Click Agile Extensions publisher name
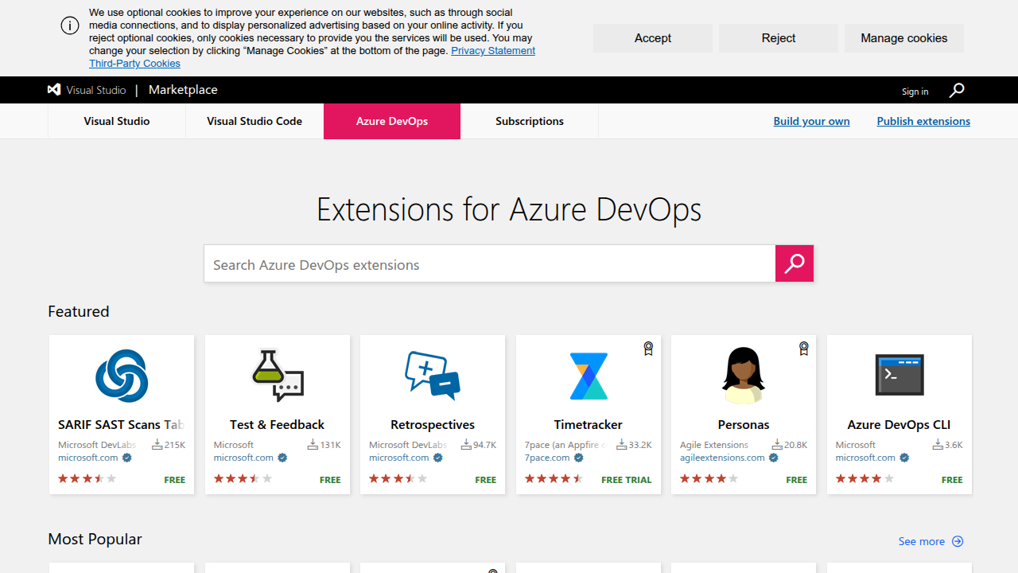1018x573 pixels. 714,445
